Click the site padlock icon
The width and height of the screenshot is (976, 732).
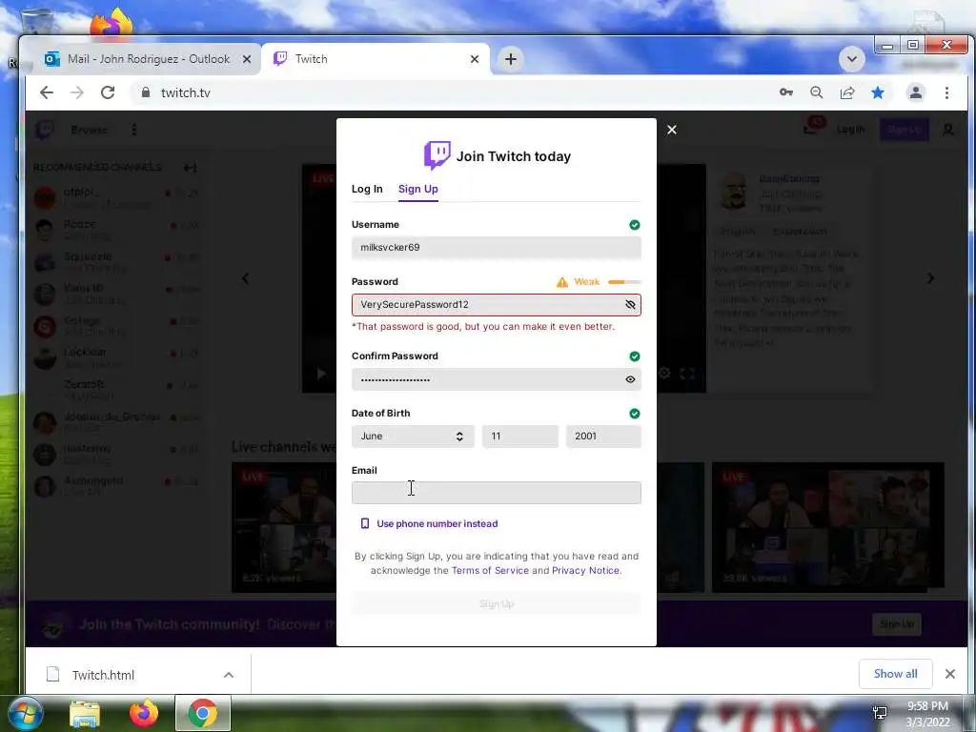146,92
